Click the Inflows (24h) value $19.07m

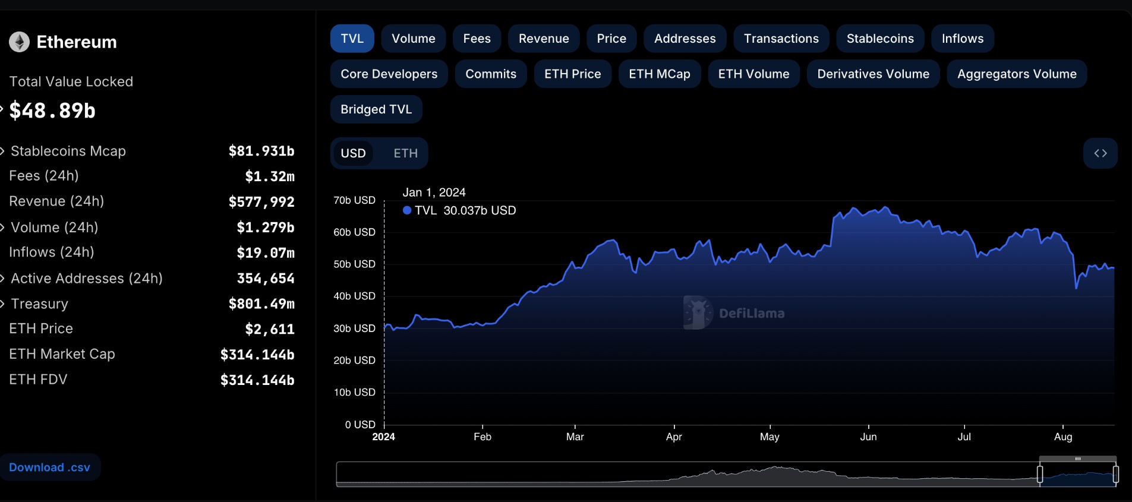tap(266, 253)
